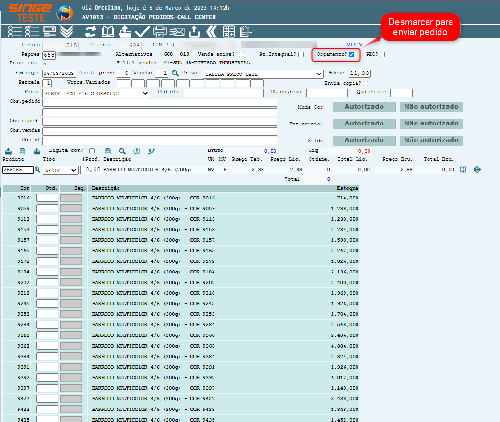
Task: Click the double-chevron back icon in toolbar
Action: (211, 32)
